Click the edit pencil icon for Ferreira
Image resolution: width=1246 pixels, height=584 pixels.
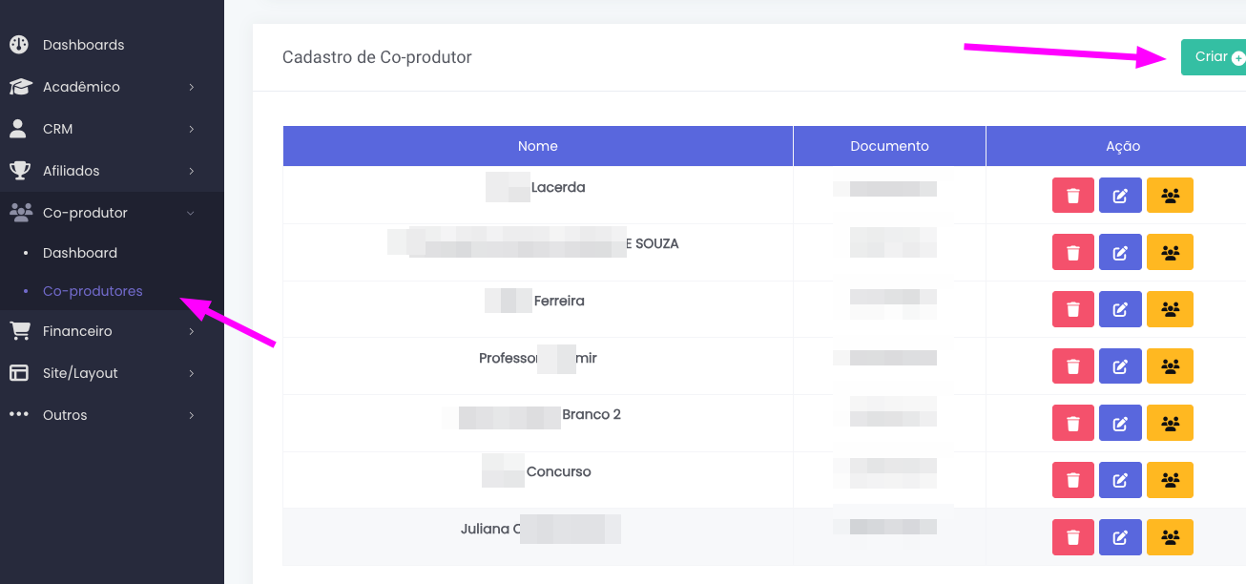point(1120,309)
